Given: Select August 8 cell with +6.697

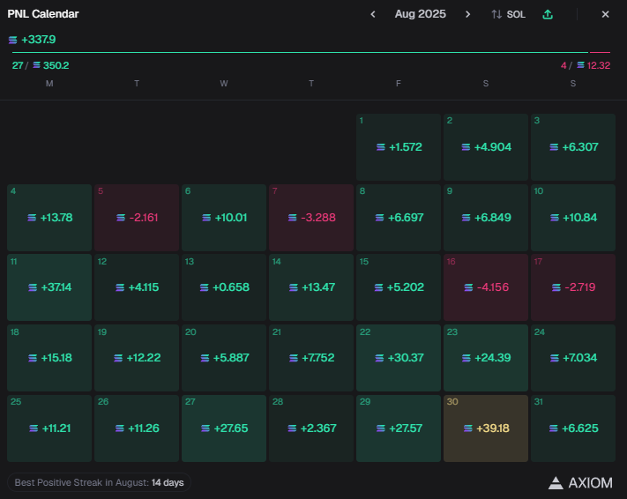Looking at the screenshot, I should (x=399, y=218).
